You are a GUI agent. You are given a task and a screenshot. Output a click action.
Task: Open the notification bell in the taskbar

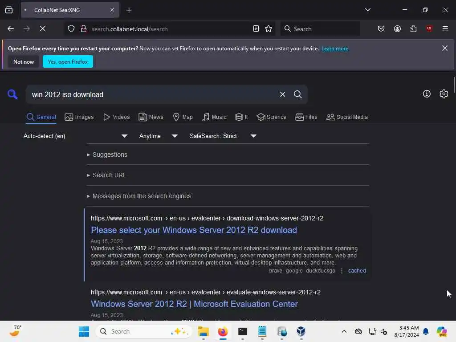point(426,331)
